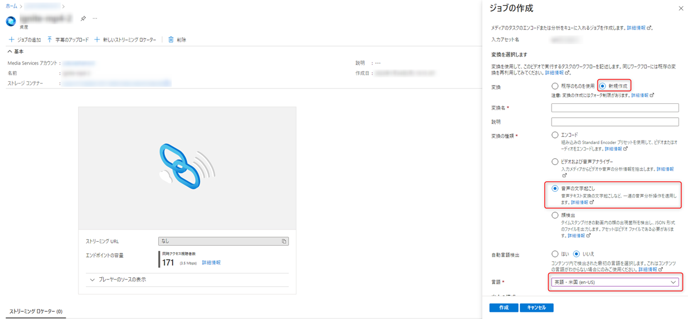The image size is (688, 319).
Task: Expand プレーヤーのソースの表示 section
Action: 92,280
